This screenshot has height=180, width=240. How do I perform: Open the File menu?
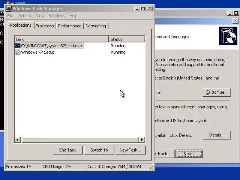(x=10, y=16)
